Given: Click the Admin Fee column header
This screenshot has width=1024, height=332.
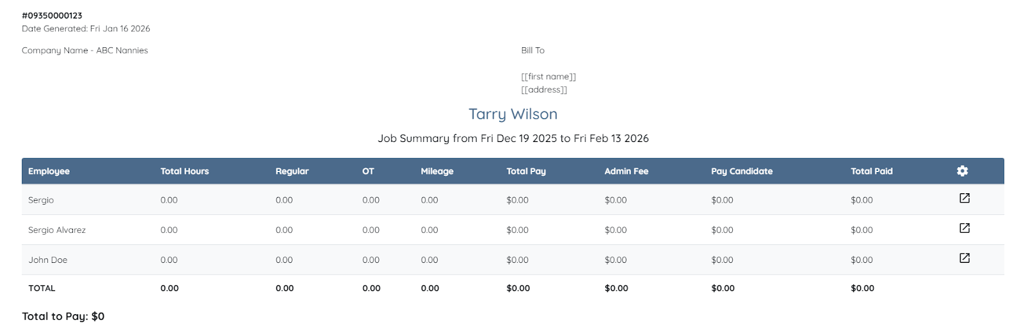Looking at the screenshot, I should click(x=626, y=171).
